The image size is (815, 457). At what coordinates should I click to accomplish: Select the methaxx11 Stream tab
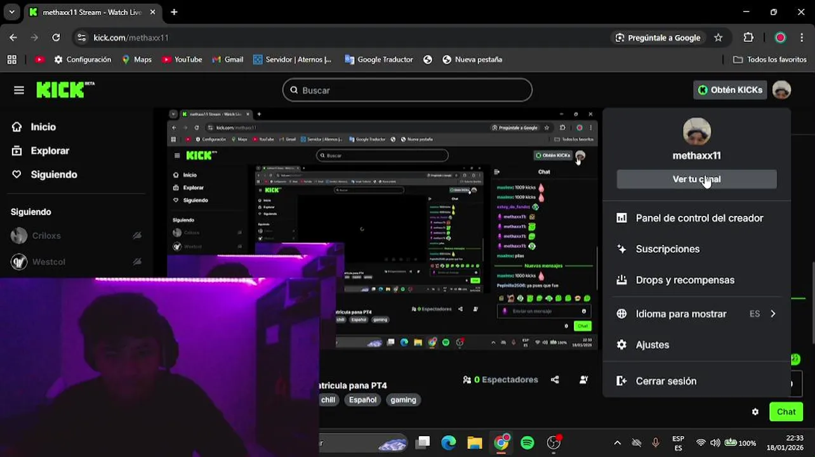(93, 12)
